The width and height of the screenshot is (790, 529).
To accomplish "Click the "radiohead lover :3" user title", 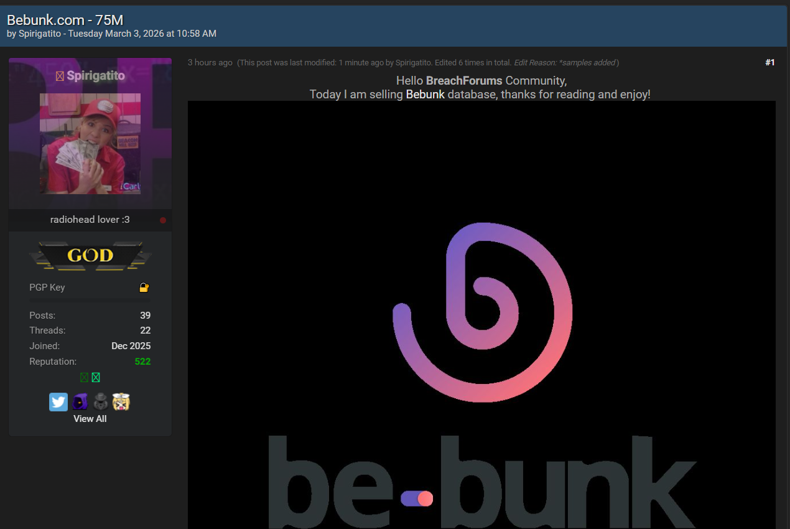I will (90, 220).
